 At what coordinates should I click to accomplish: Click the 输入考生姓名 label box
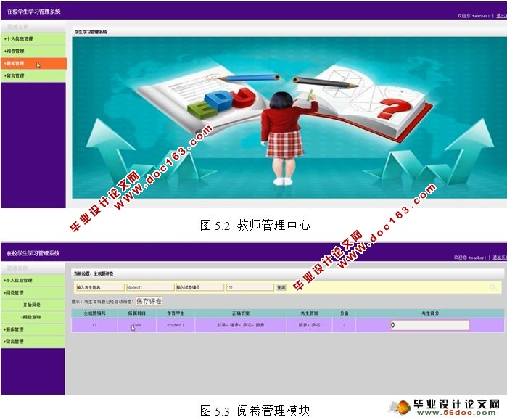coord(100,287)
